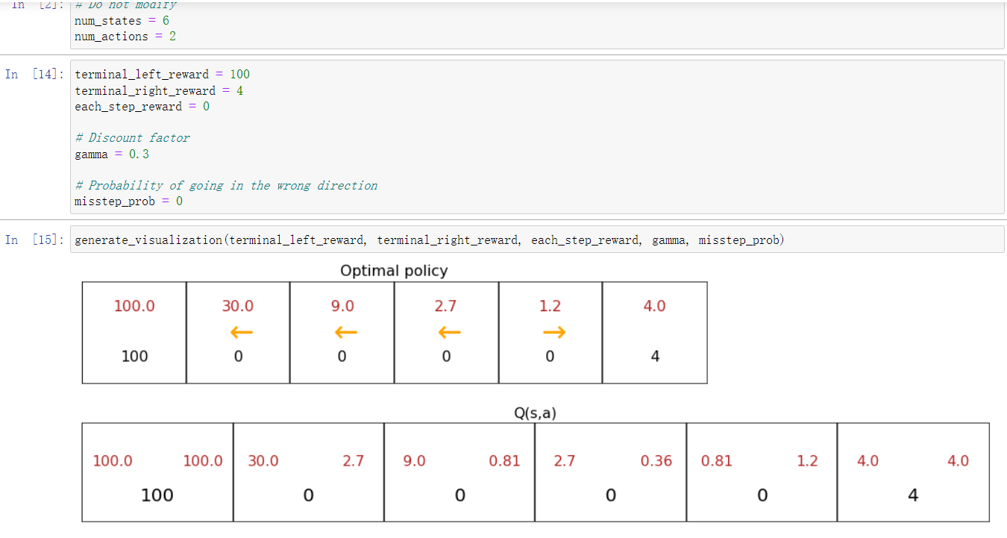Click the 'Q(s,a)' plot title
The height and width of the screenshot is (538, 1007).
(x=535, y=412)
